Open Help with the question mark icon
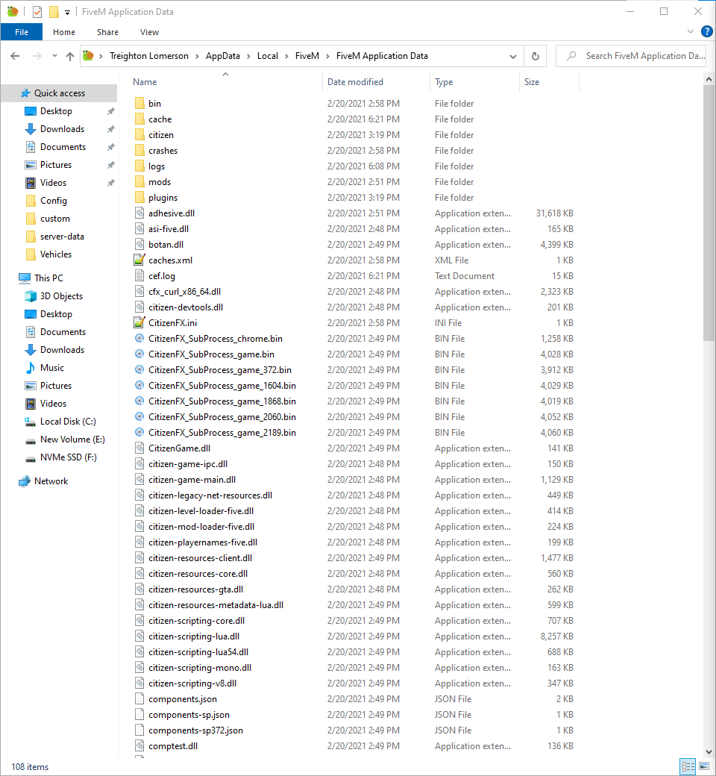This screenshot has height=776, width=716. 707,31
